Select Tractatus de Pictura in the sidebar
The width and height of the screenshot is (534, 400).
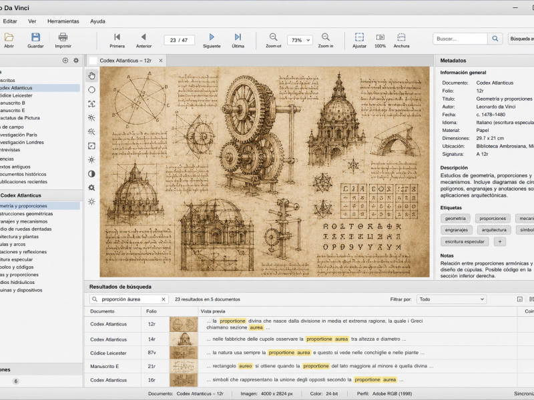(x=20, y=118)
